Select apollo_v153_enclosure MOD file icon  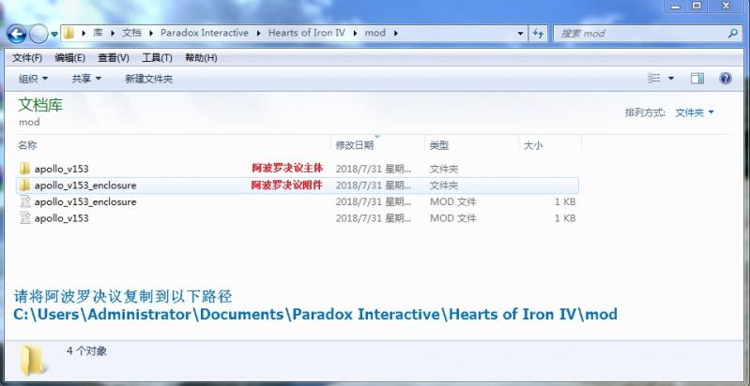[25, 201]
